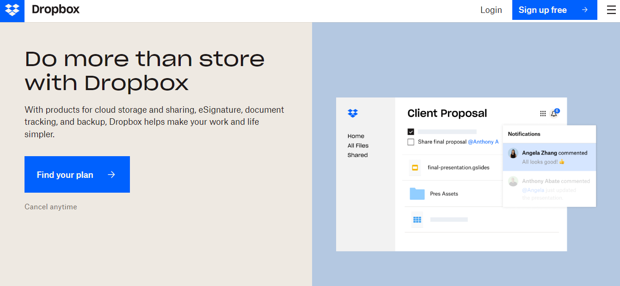Click the @Angela mention in notification

(532, 190)
